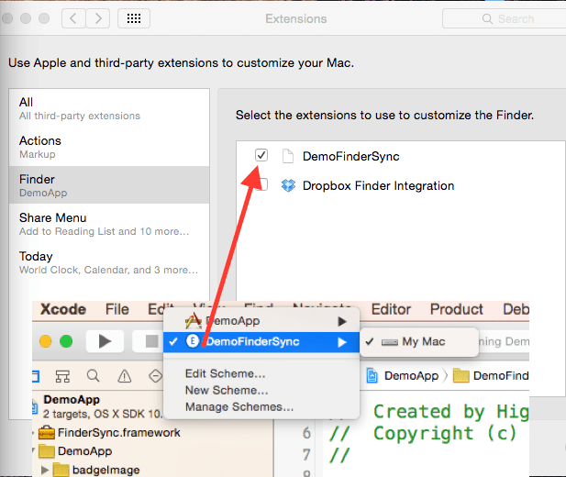
Task: Open the Editor menu in Xcode
Action: [x=391, y=309]
